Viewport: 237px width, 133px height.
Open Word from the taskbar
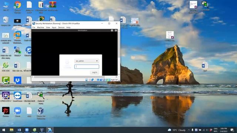tap(19, 130)
